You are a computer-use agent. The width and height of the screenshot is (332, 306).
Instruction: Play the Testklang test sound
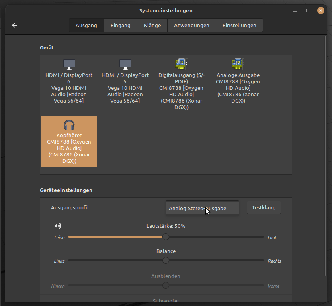(x=264, y=207)
